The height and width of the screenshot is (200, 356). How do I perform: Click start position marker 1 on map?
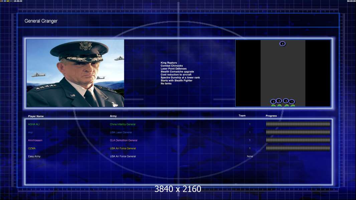(x=292, y=102)
